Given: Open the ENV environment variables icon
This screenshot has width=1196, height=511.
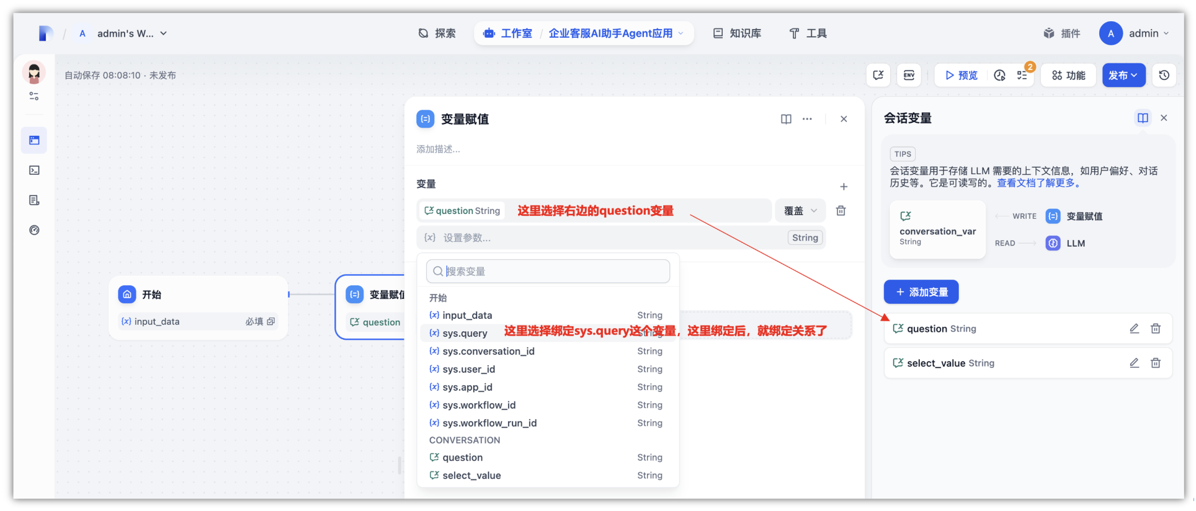Looking at the screenshot, I should click(909, 75).
